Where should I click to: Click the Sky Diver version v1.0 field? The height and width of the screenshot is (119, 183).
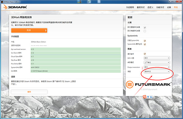76,60
